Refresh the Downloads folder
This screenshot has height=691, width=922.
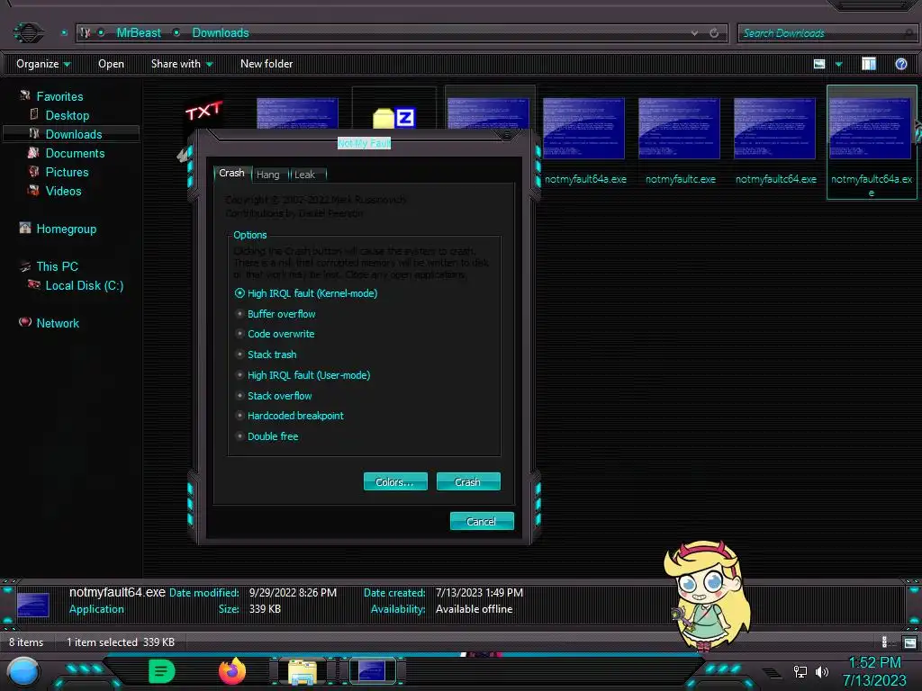pyautogui.click(x=714, y=33)
